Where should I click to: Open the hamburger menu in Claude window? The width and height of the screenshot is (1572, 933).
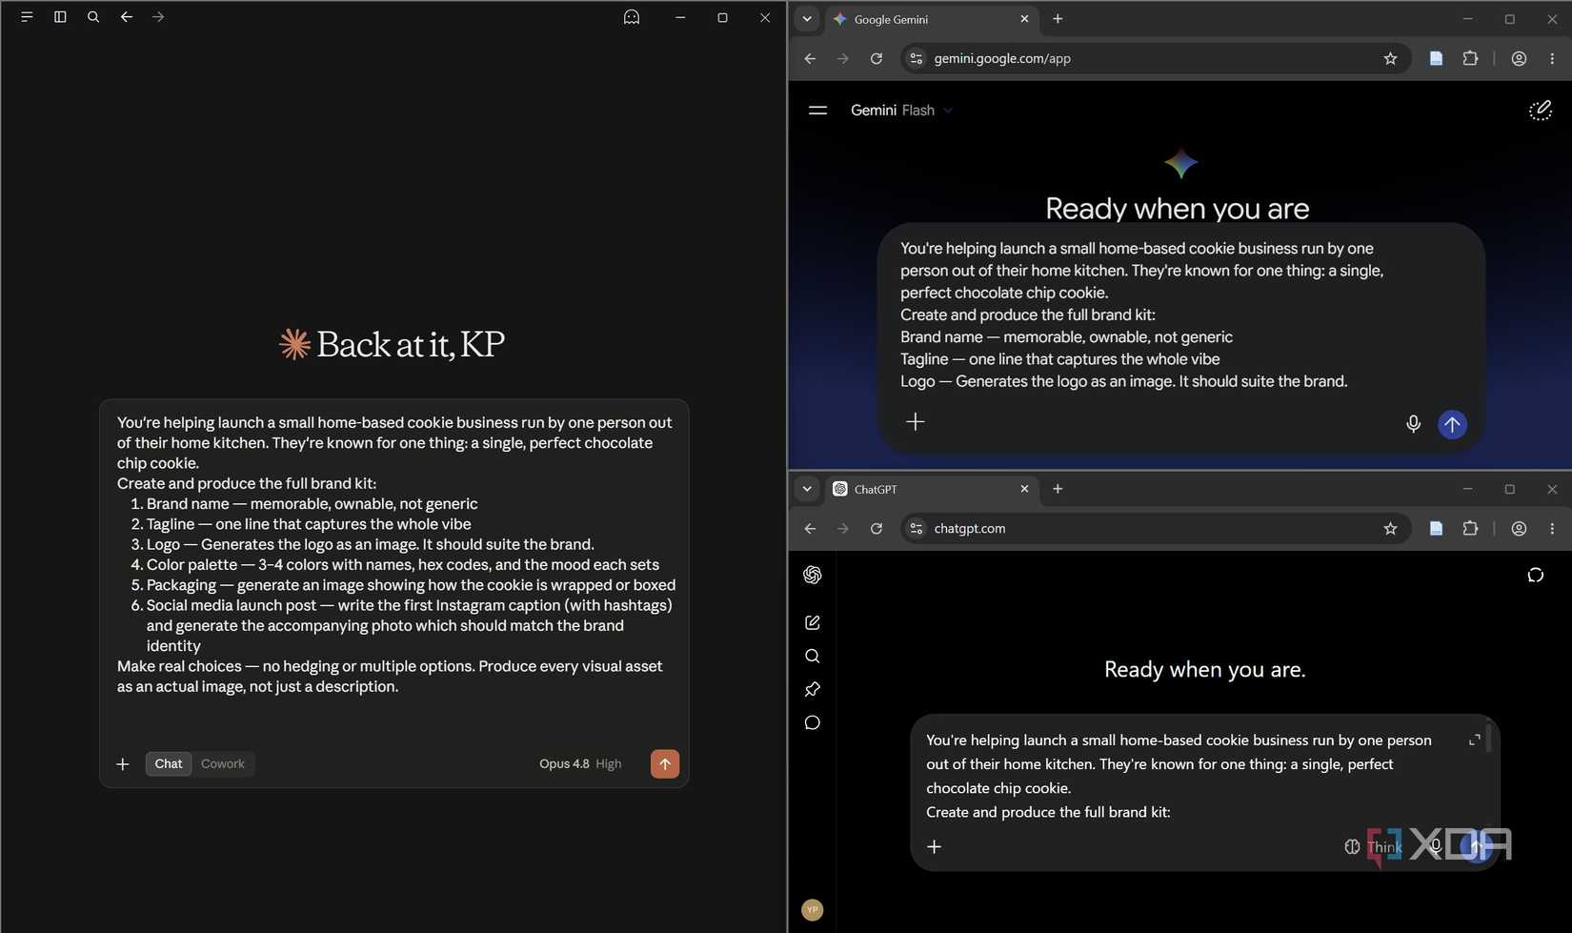pos(27,17)
